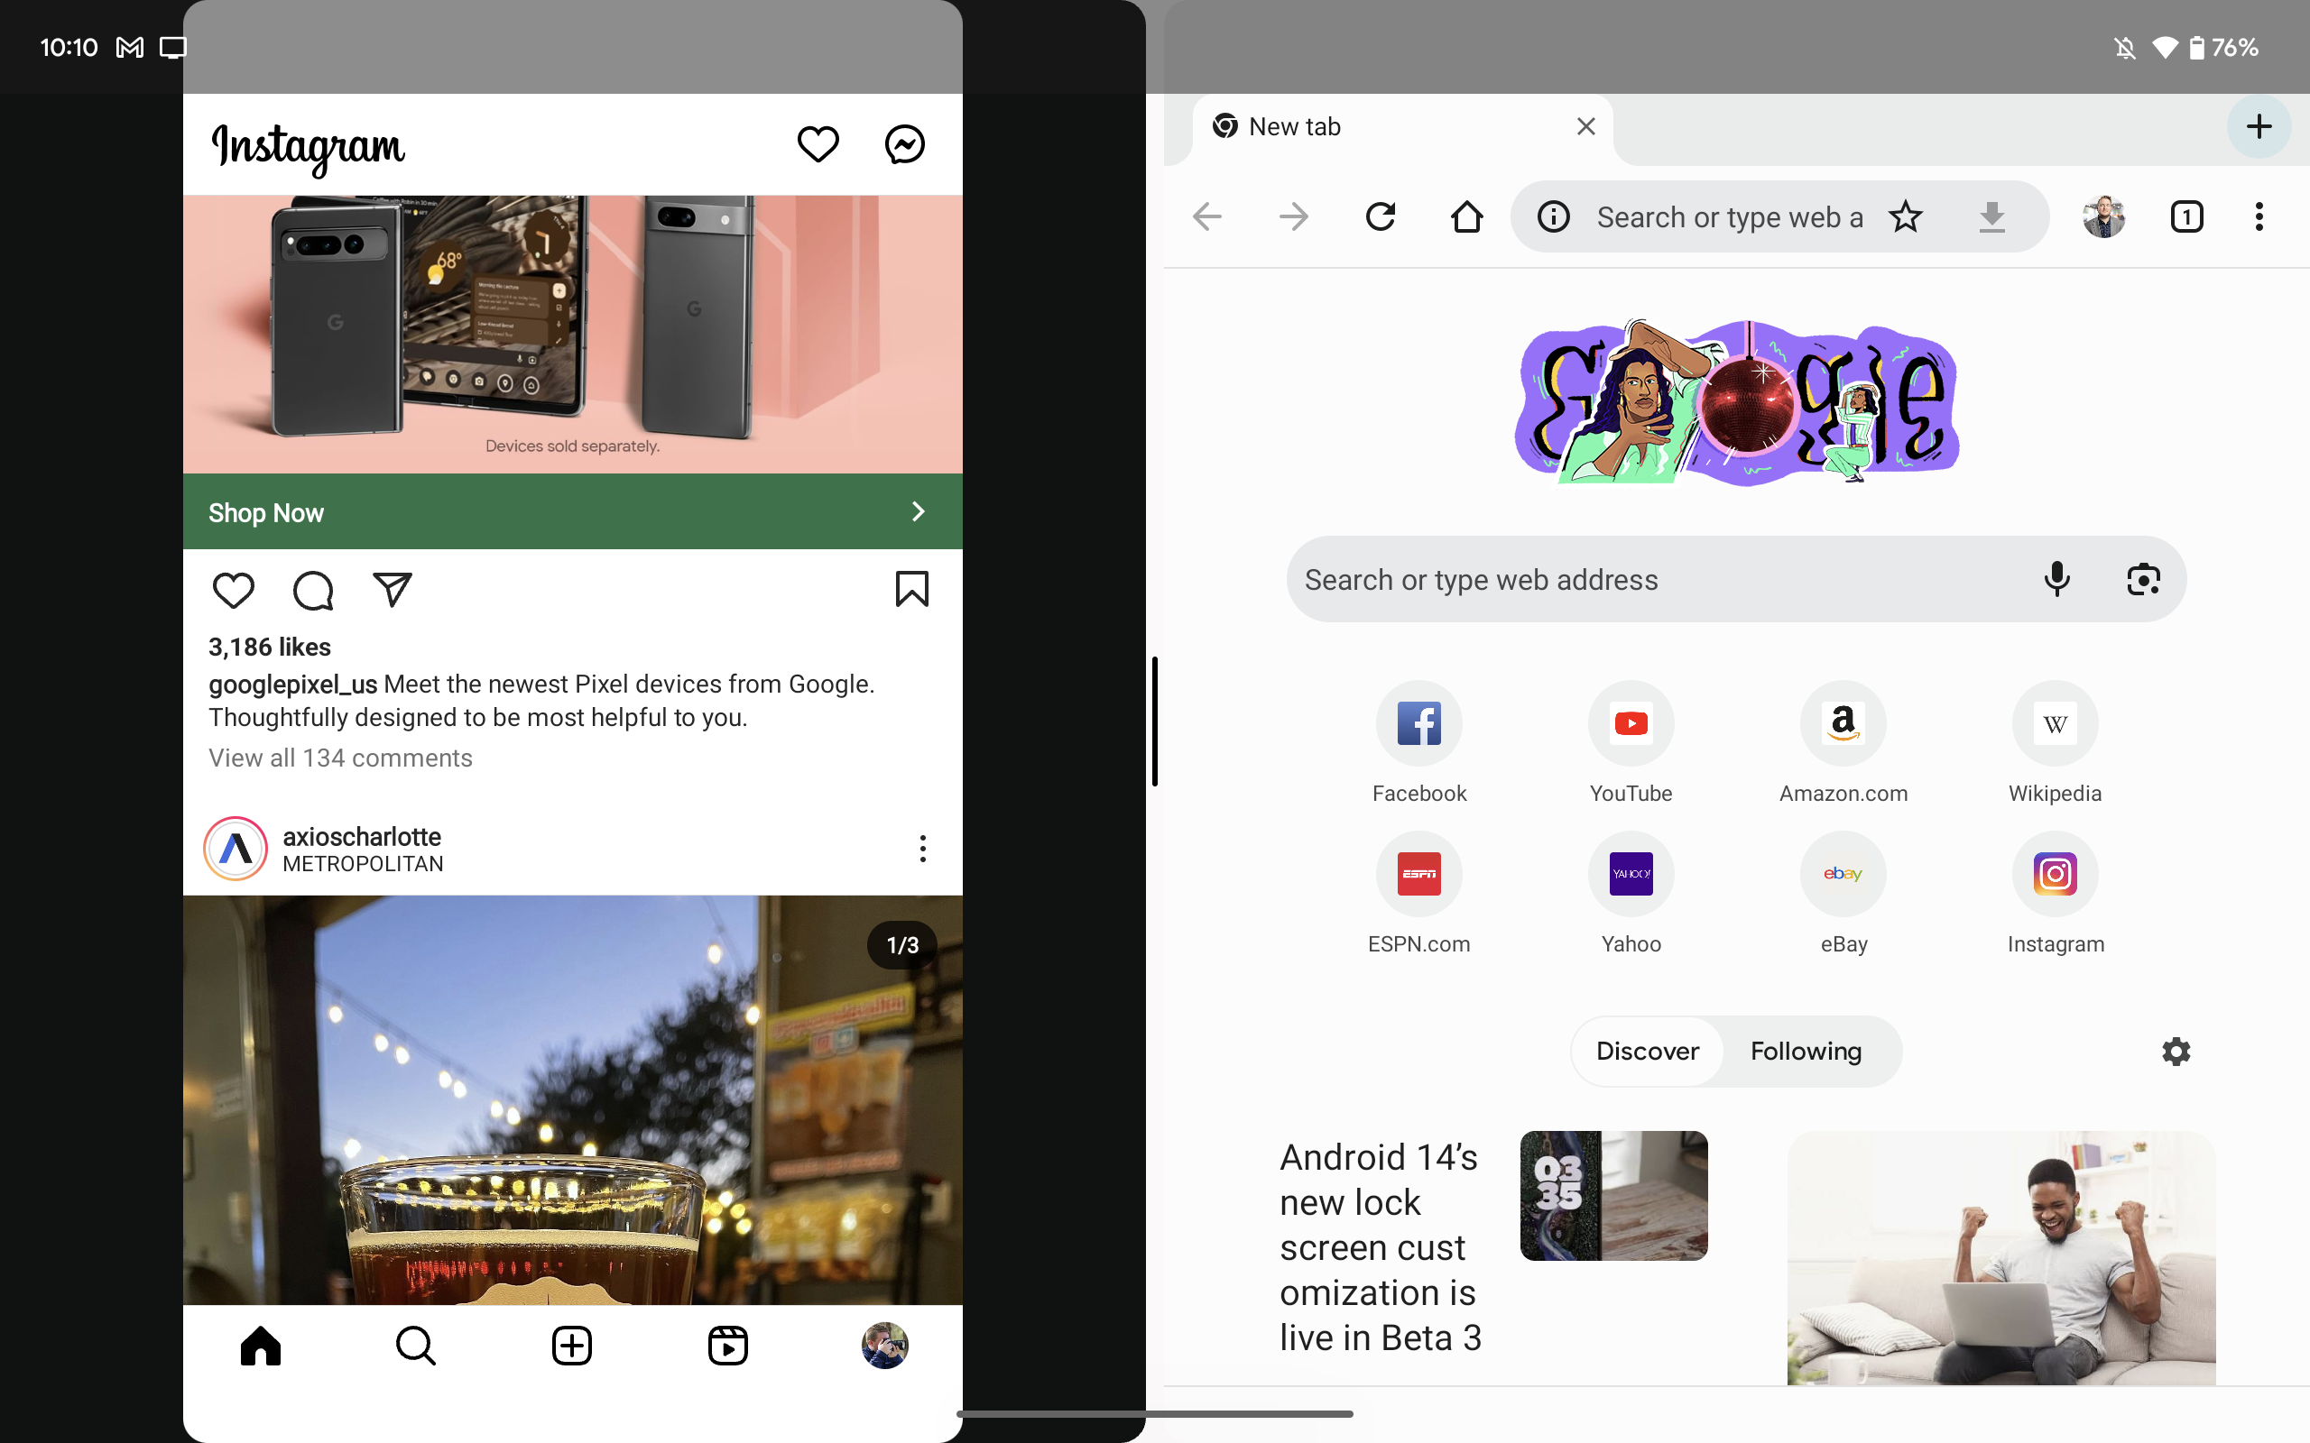
Task: Expand Chrome tab overview with plus button
Action: click(2257, 126)
